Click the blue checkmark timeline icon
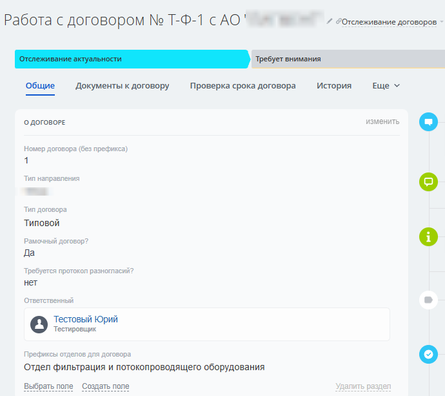445x396 pixels. [428, 354]
